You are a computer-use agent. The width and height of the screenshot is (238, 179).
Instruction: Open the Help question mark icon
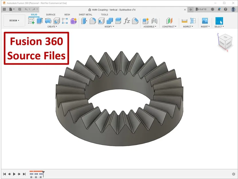[x=226, y=9]
